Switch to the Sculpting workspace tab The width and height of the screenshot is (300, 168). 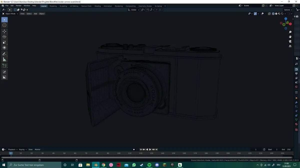[63, 6]
